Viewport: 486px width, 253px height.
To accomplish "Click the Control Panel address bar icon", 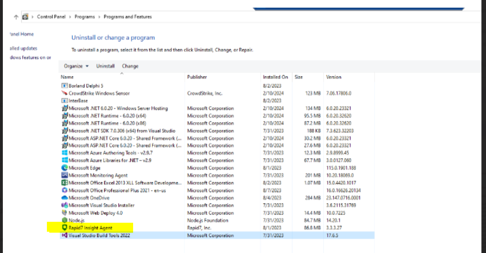I will [x=26, y=17].
